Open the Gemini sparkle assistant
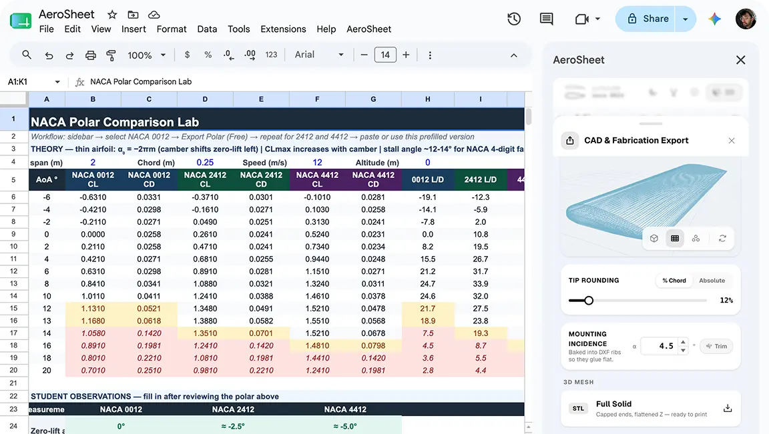This screenshot has width=769, height=434. 714,19
